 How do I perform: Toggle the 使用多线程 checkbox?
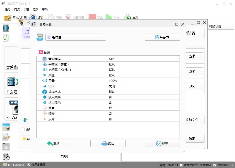click(29, 164)
